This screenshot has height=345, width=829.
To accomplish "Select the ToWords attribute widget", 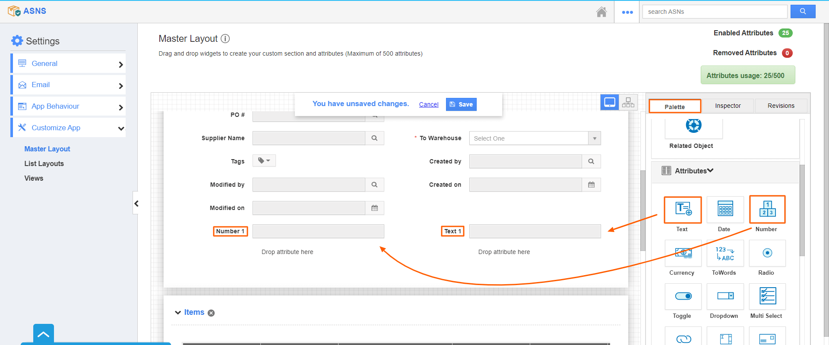I will click(x=725, y=253).
